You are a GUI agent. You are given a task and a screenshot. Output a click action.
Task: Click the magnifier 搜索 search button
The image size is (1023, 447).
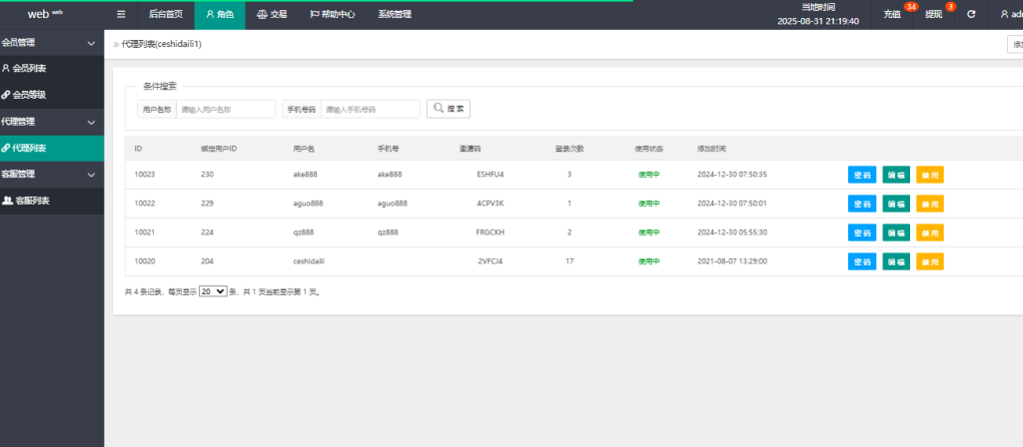448,109
